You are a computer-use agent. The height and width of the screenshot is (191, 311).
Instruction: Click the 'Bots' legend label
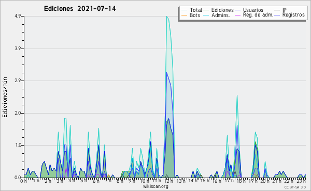click(x=194, y=15)
